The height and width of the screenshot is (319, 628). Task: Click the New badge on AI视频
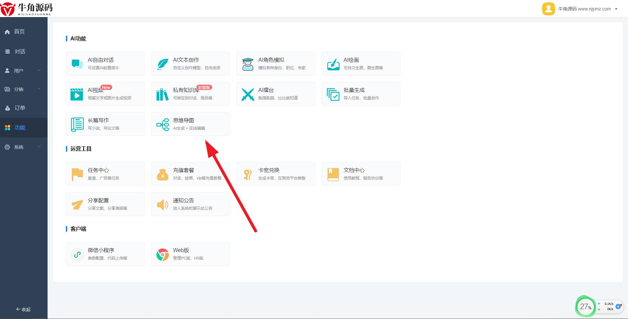pyautogui.click(x=106, y=88)
